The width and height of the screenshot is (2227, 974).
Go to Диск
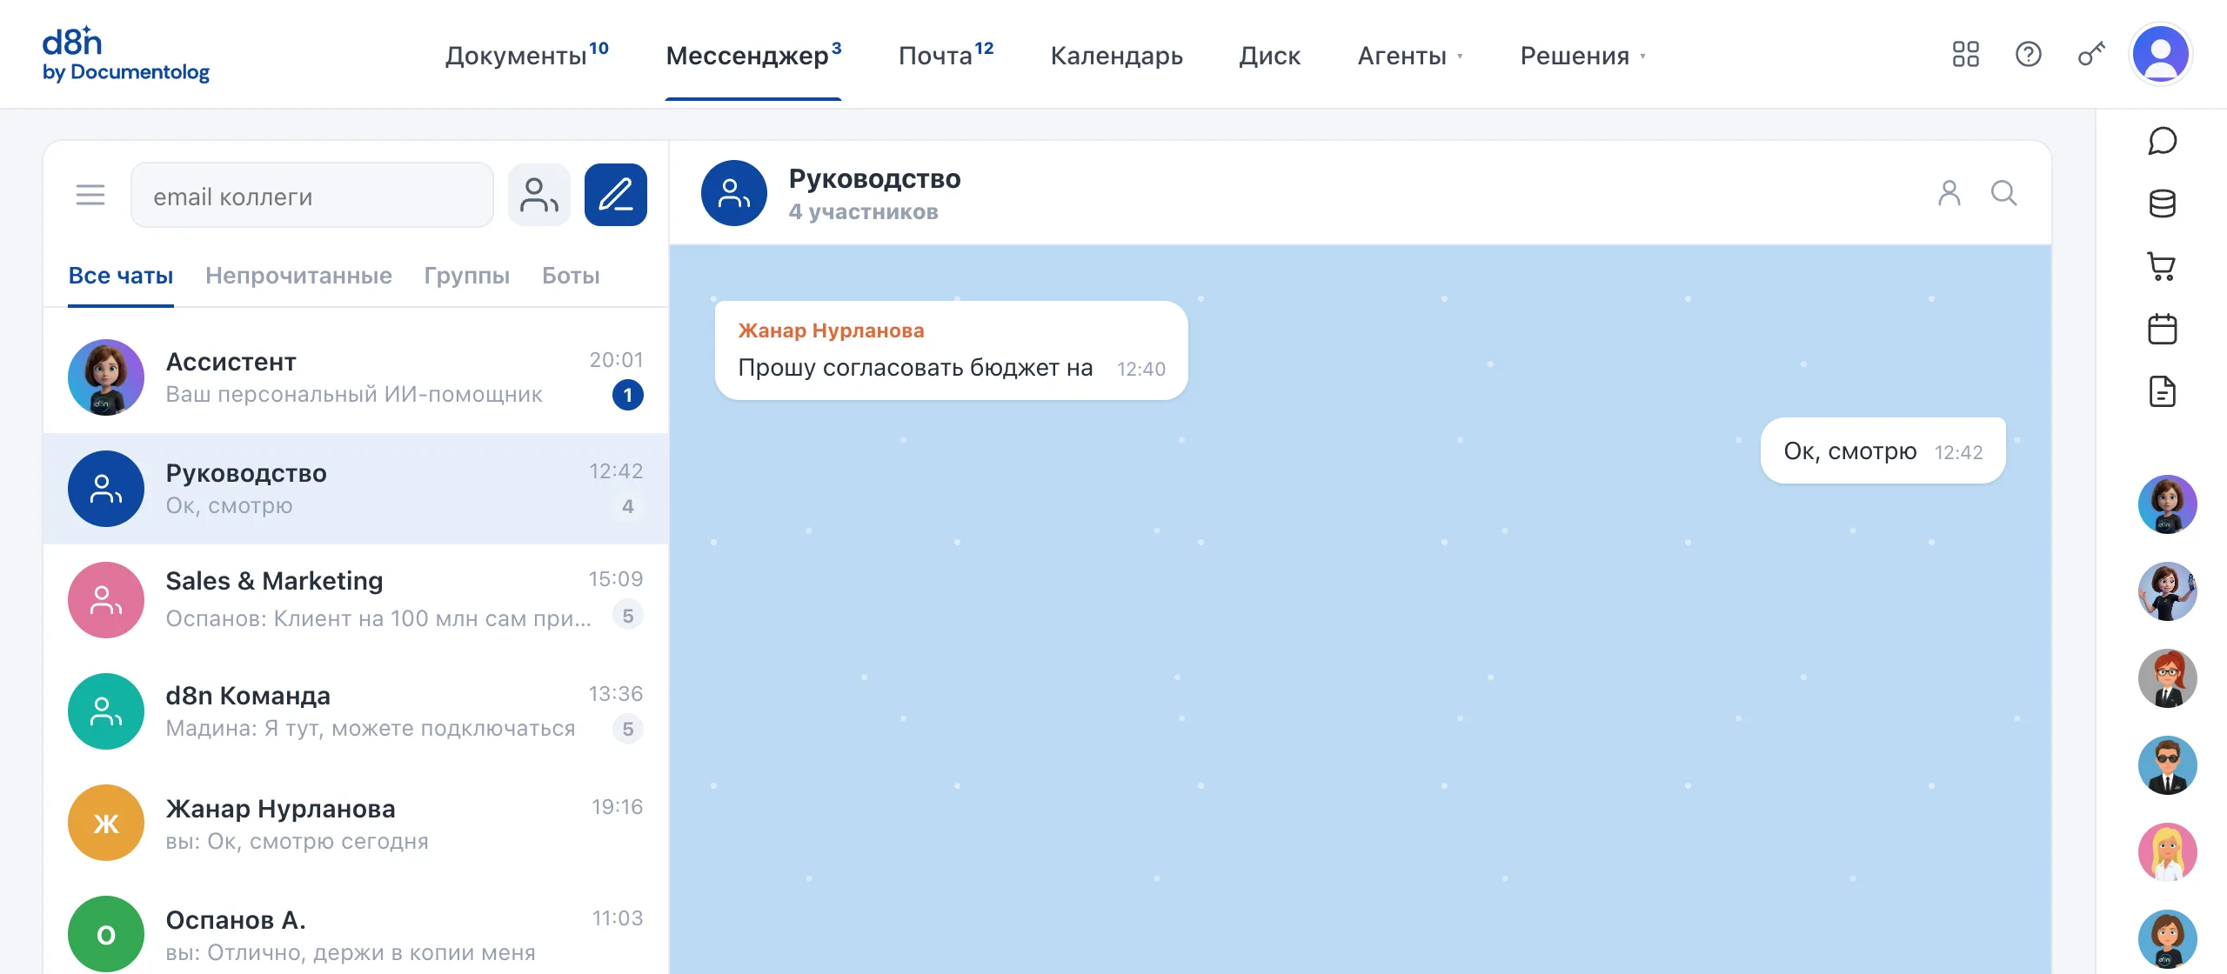(1270, 56)
